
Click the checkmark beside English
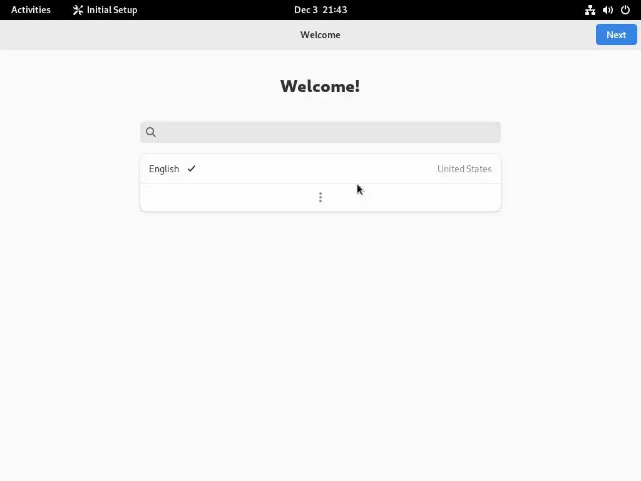(x=192, y=168)
